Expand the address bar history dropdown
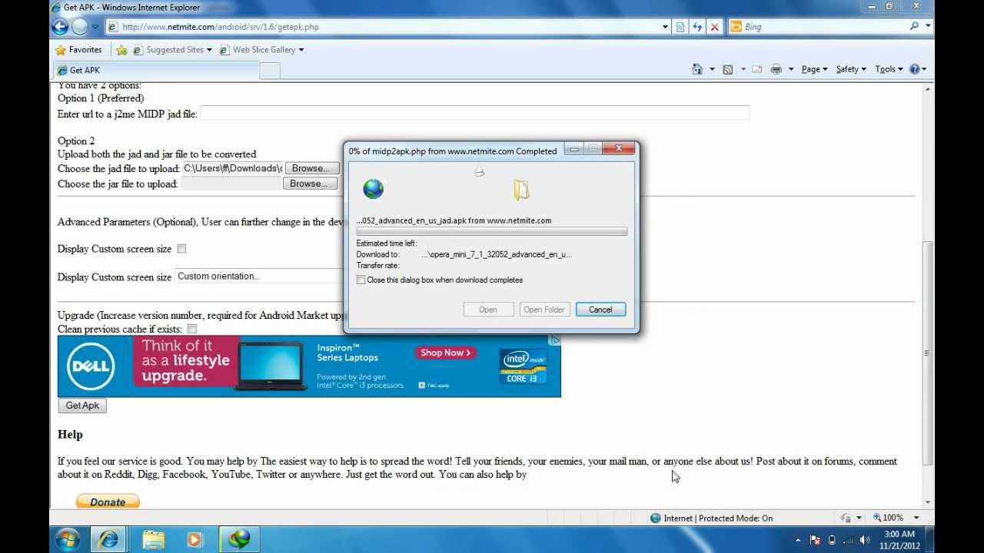Image resolution: width=984 pixels, height=553 pixels. (x=665, y=27)
